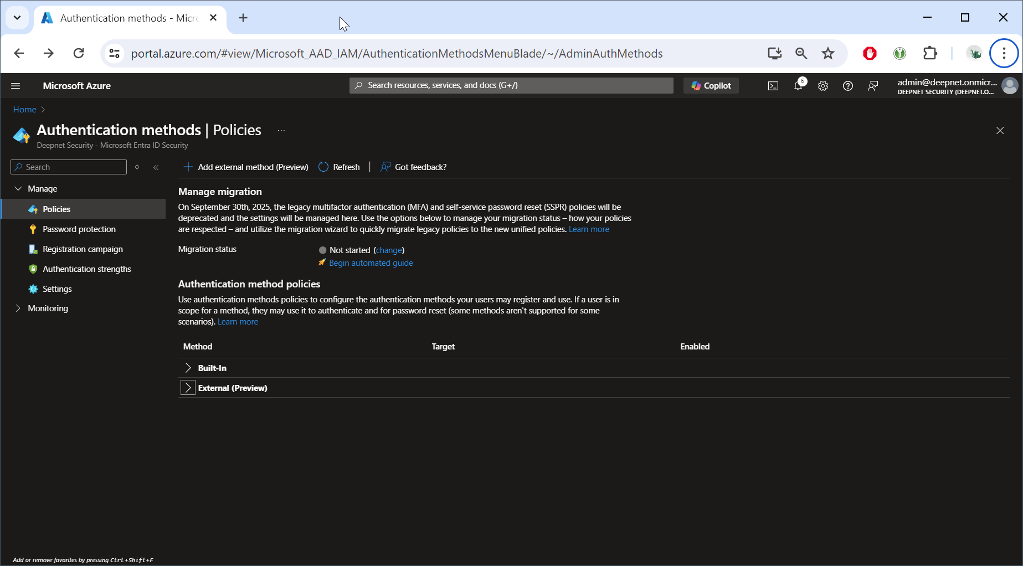This screenshot has width=1023, height=566.
Task: Click Begin automated guide link
Action: coord(371,263)
